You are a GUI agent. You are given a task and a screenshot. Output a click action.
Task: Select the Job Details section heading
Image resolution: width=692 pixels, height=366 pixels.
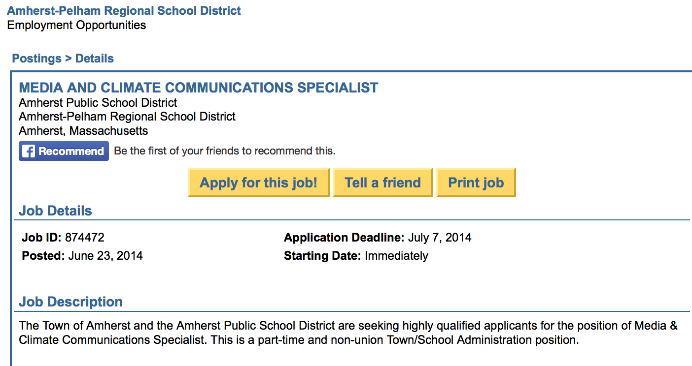(55, 211)
